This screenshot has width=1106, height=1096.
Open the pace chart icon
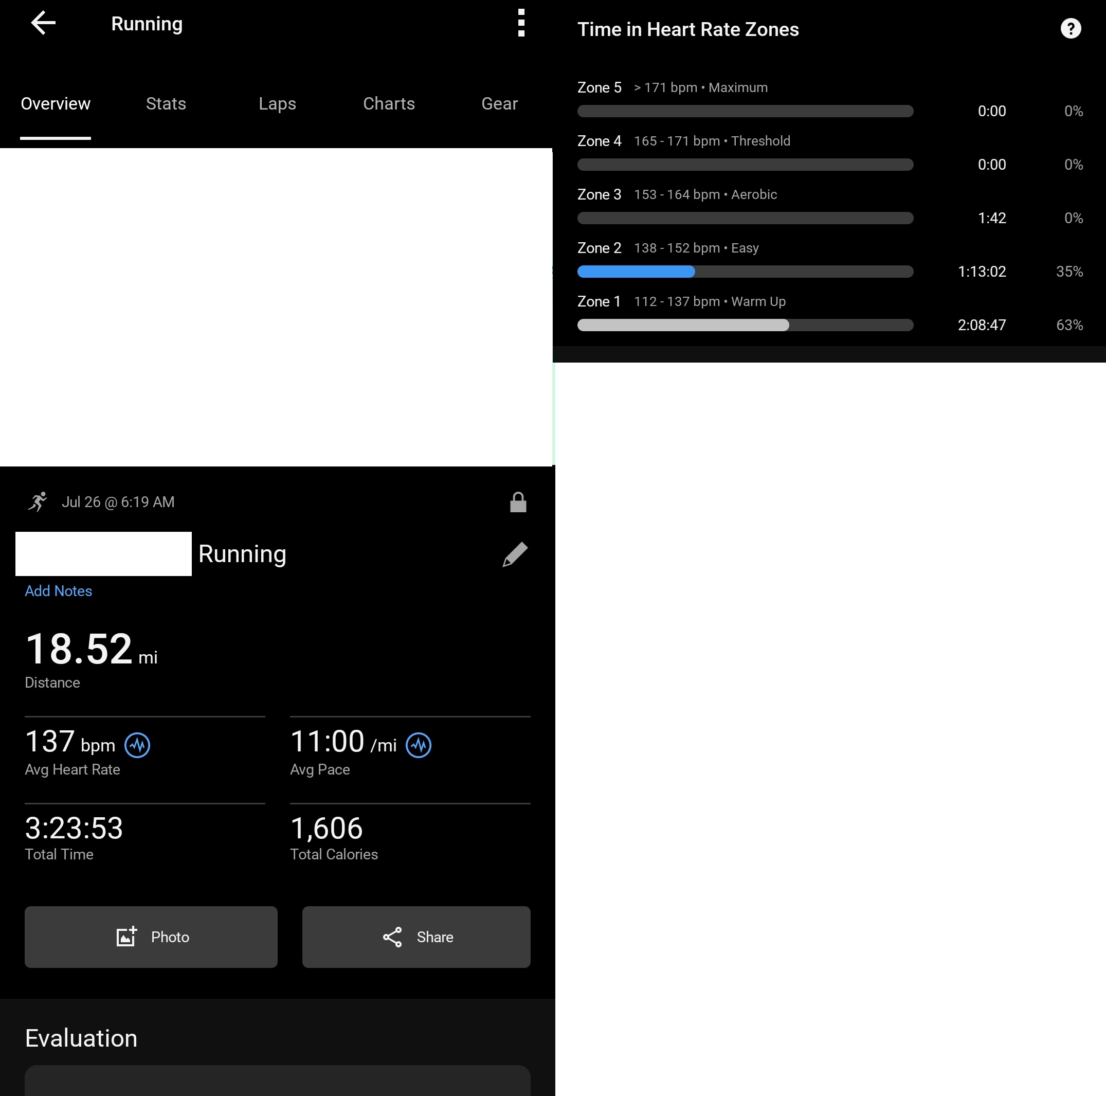(x=419, y=745)
